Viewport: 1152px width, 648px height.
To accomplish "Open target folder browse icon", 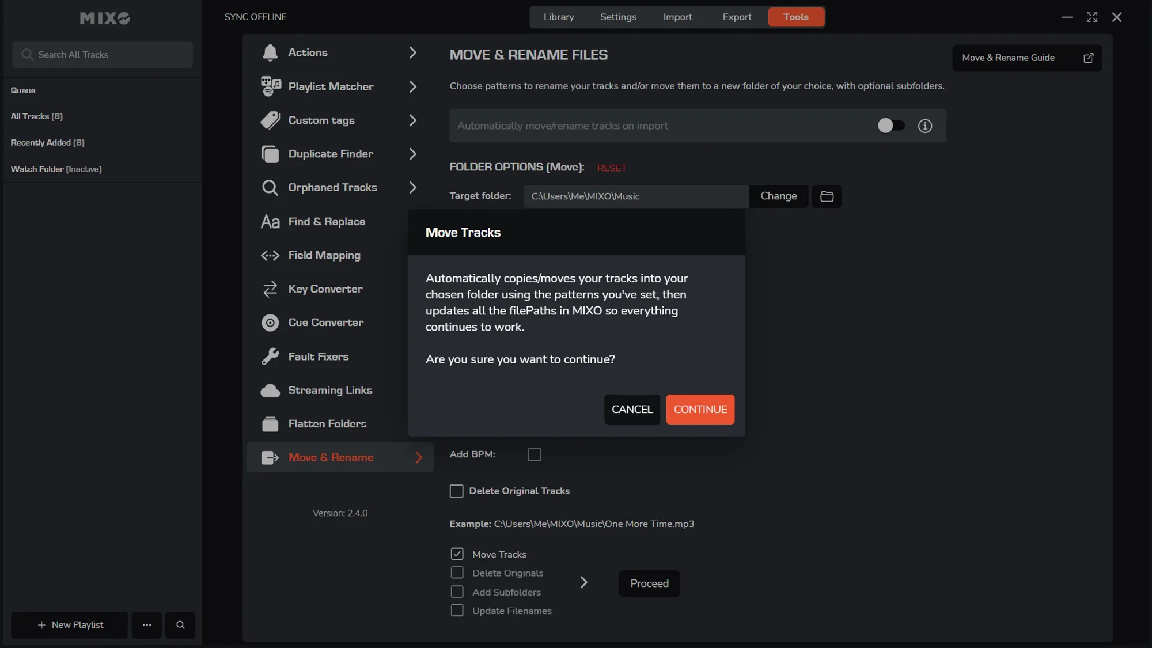I will pos(827,196).
